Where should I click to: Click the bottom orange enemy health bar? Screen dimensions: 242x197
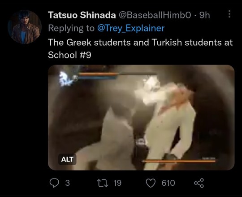pos(179,161)
